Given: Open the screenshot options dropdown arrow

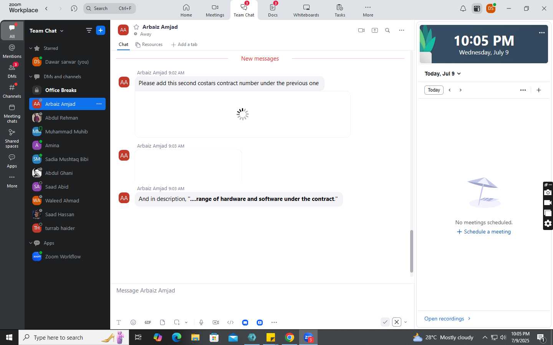Looking at the screenshot, I should (186, 322).
